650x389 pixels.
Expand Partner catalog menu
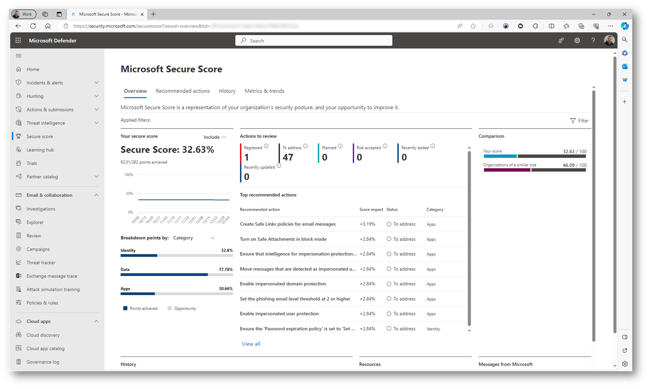96,177
